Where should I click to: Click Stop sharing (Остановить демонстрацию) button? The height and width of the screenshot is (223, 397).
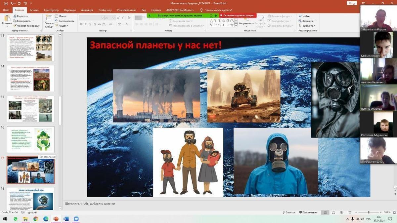tap(239, 16)
